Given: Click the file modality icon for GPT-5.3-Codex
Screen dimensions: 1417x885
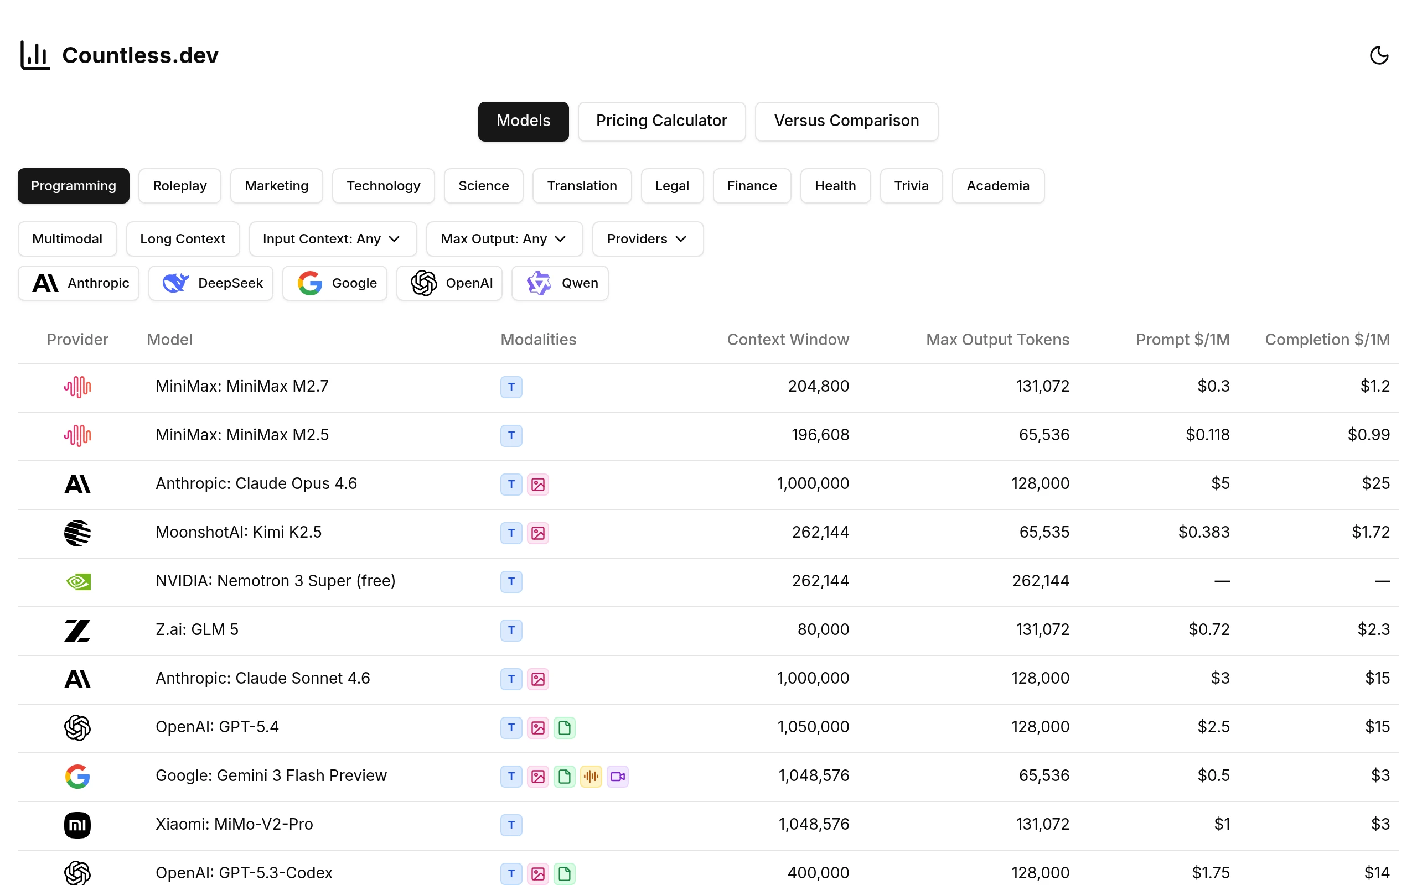Looking at the screenshot, I should tap(565, 873).
